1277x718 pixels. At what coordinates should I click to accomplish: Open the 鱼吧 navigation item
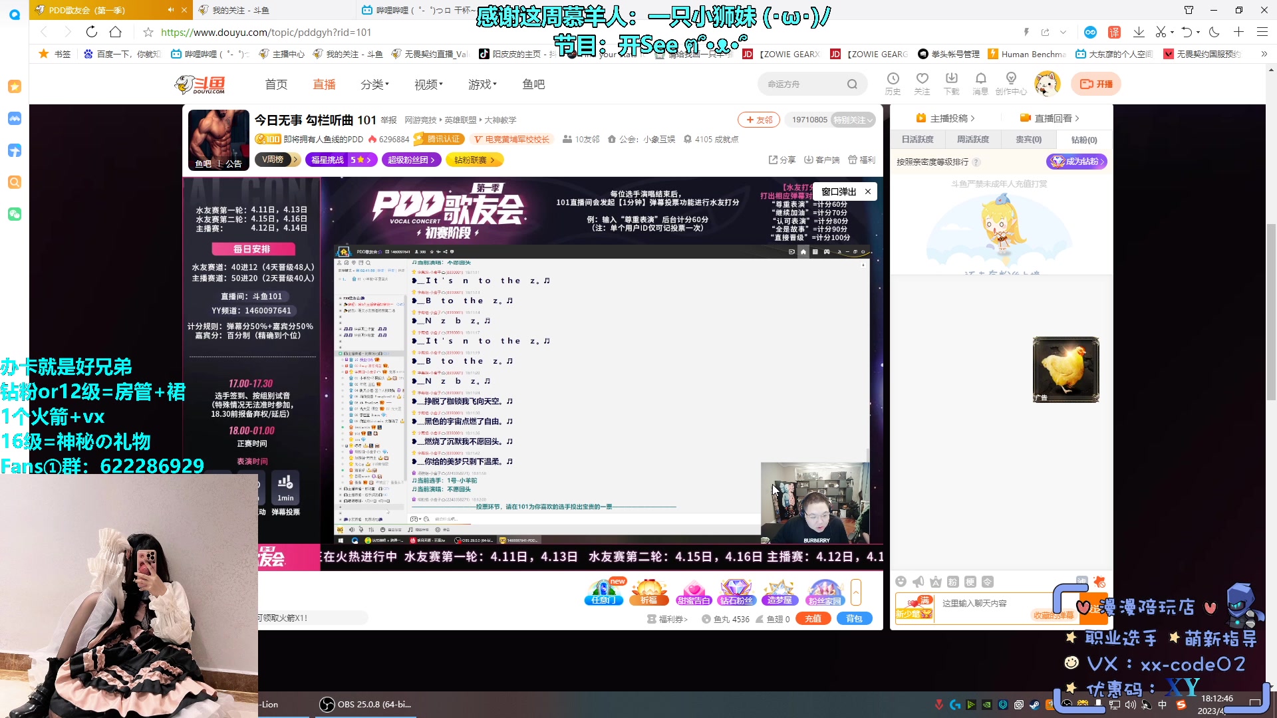(533, 84)
